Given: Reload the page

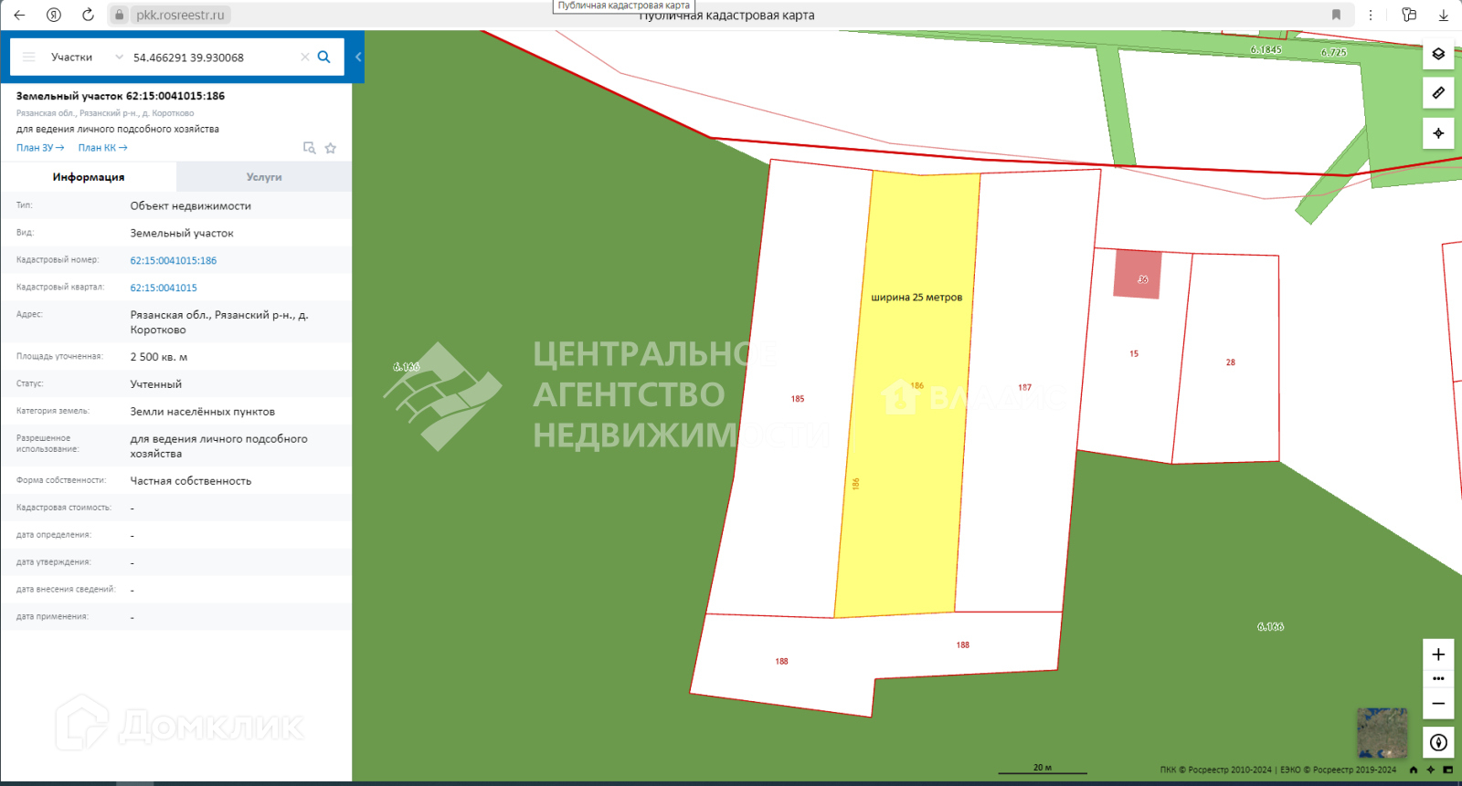Looking at the screenshot, I should click(88, 15).
